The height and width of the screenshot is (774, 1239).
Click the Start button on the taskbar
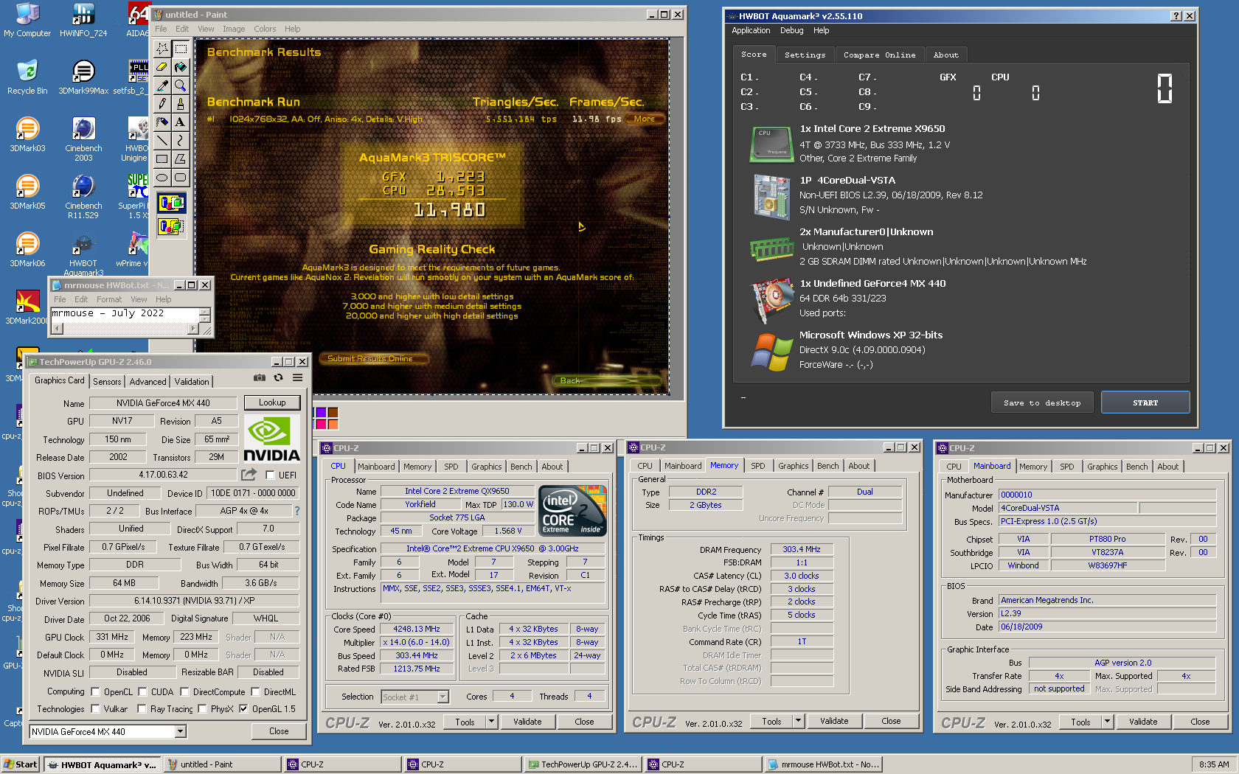tap(21, 764)
